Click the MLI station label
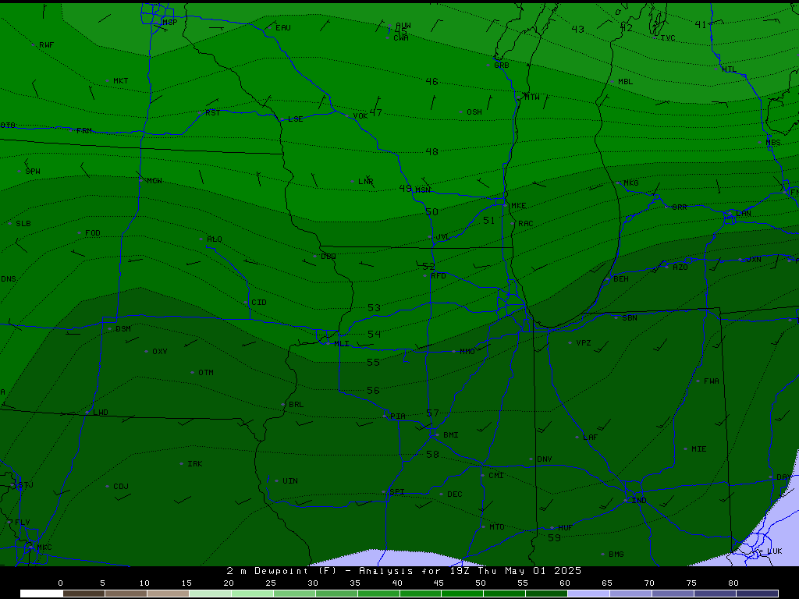The height and width of the screenshot is (599, 799). (342, 343)
